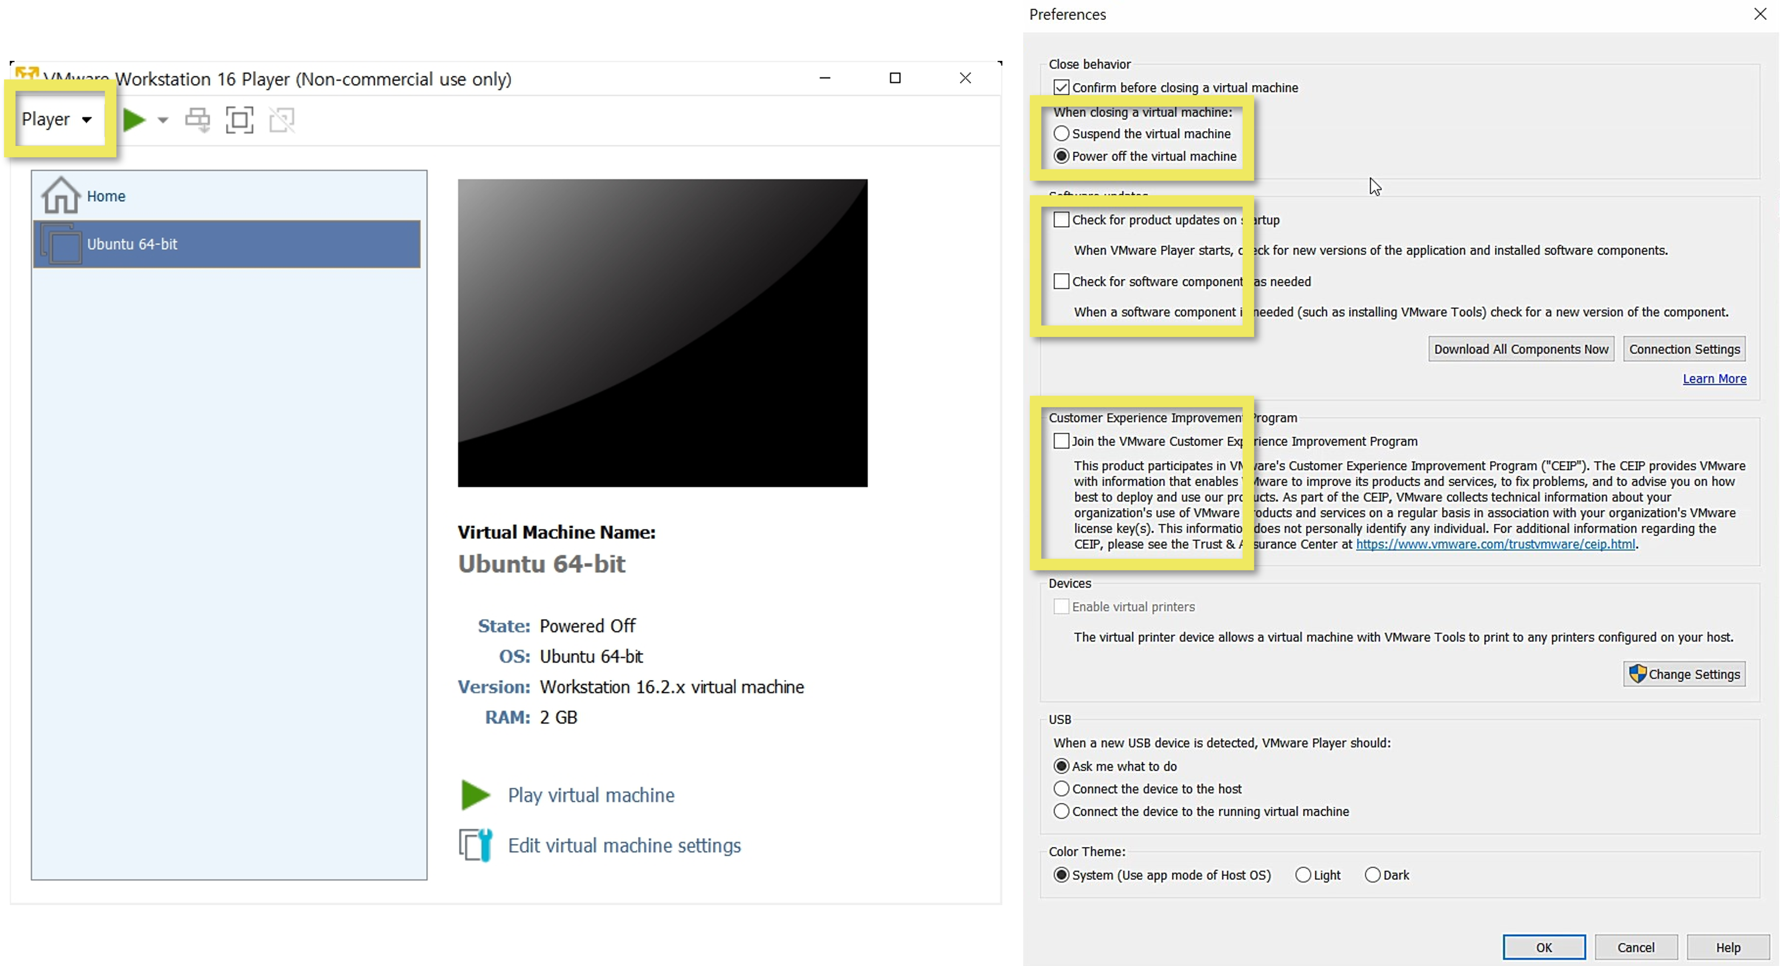Open the Player menu dropdown

point(57,119)
